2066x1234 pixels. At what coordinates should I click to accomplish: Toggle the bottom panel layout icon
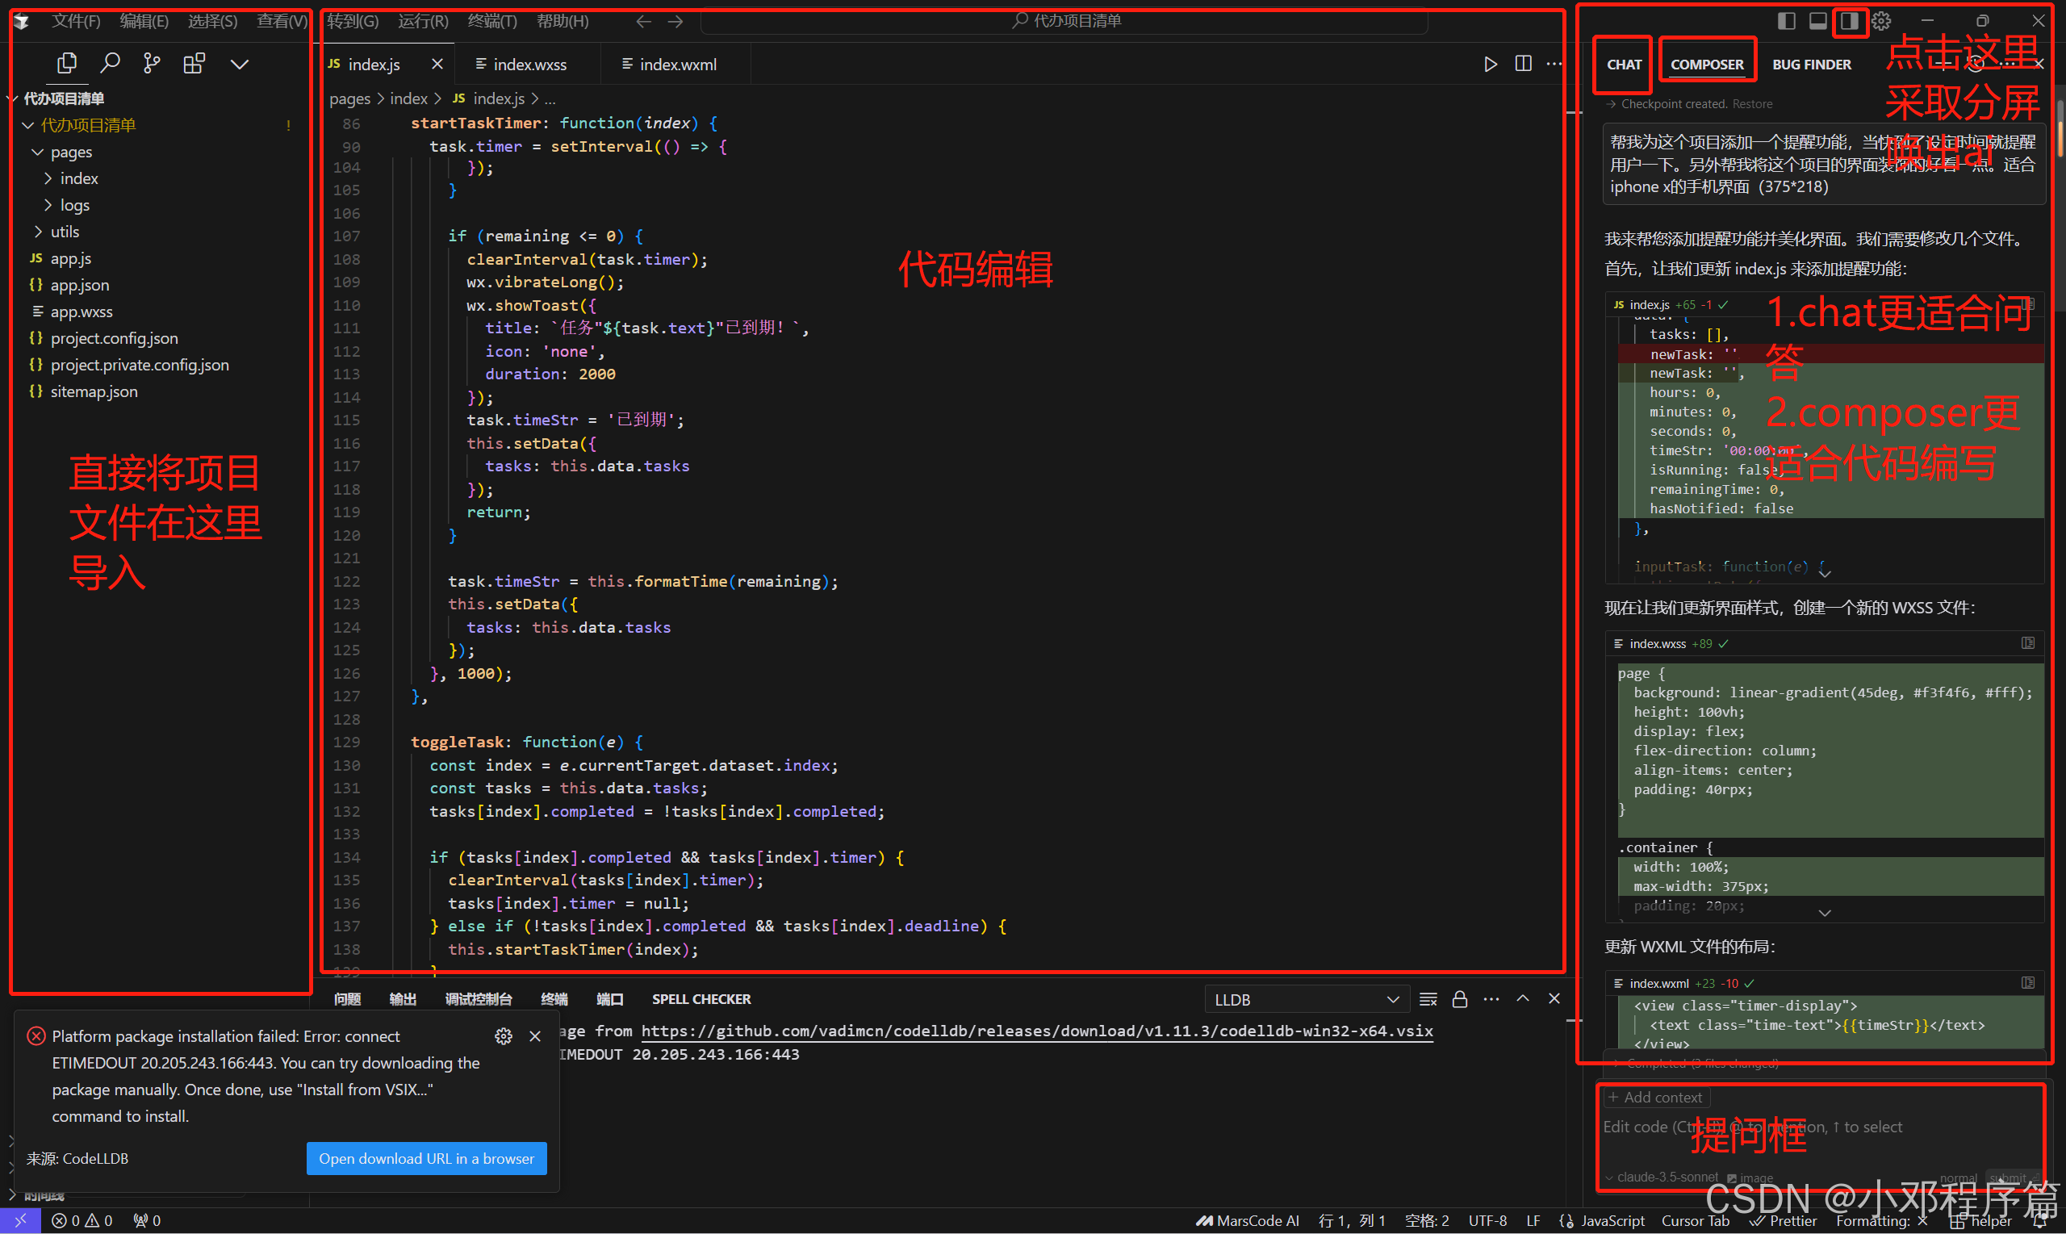[1817, 21]
